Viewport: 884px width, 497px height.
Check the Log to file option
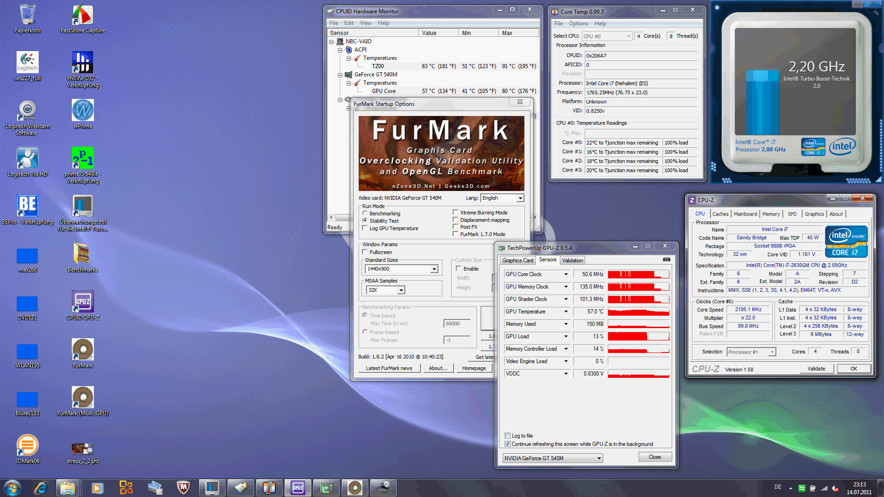point(507,436)
